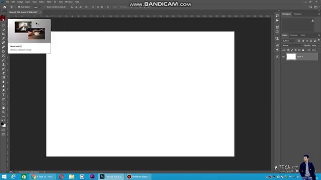Swap foreground and background colors
The height and width of the screenshot is (180, 321).
[5, 120]
